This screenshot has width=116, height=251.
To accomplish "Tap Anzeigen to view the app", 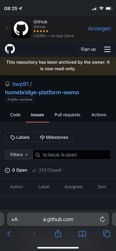I will (x=99, y=28).
